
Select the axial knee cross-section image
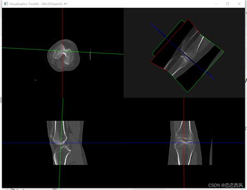pos(64,56)
